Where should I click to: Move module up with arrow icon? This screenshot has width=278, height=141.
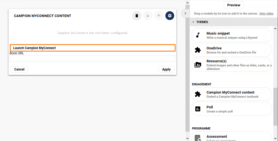159,16
